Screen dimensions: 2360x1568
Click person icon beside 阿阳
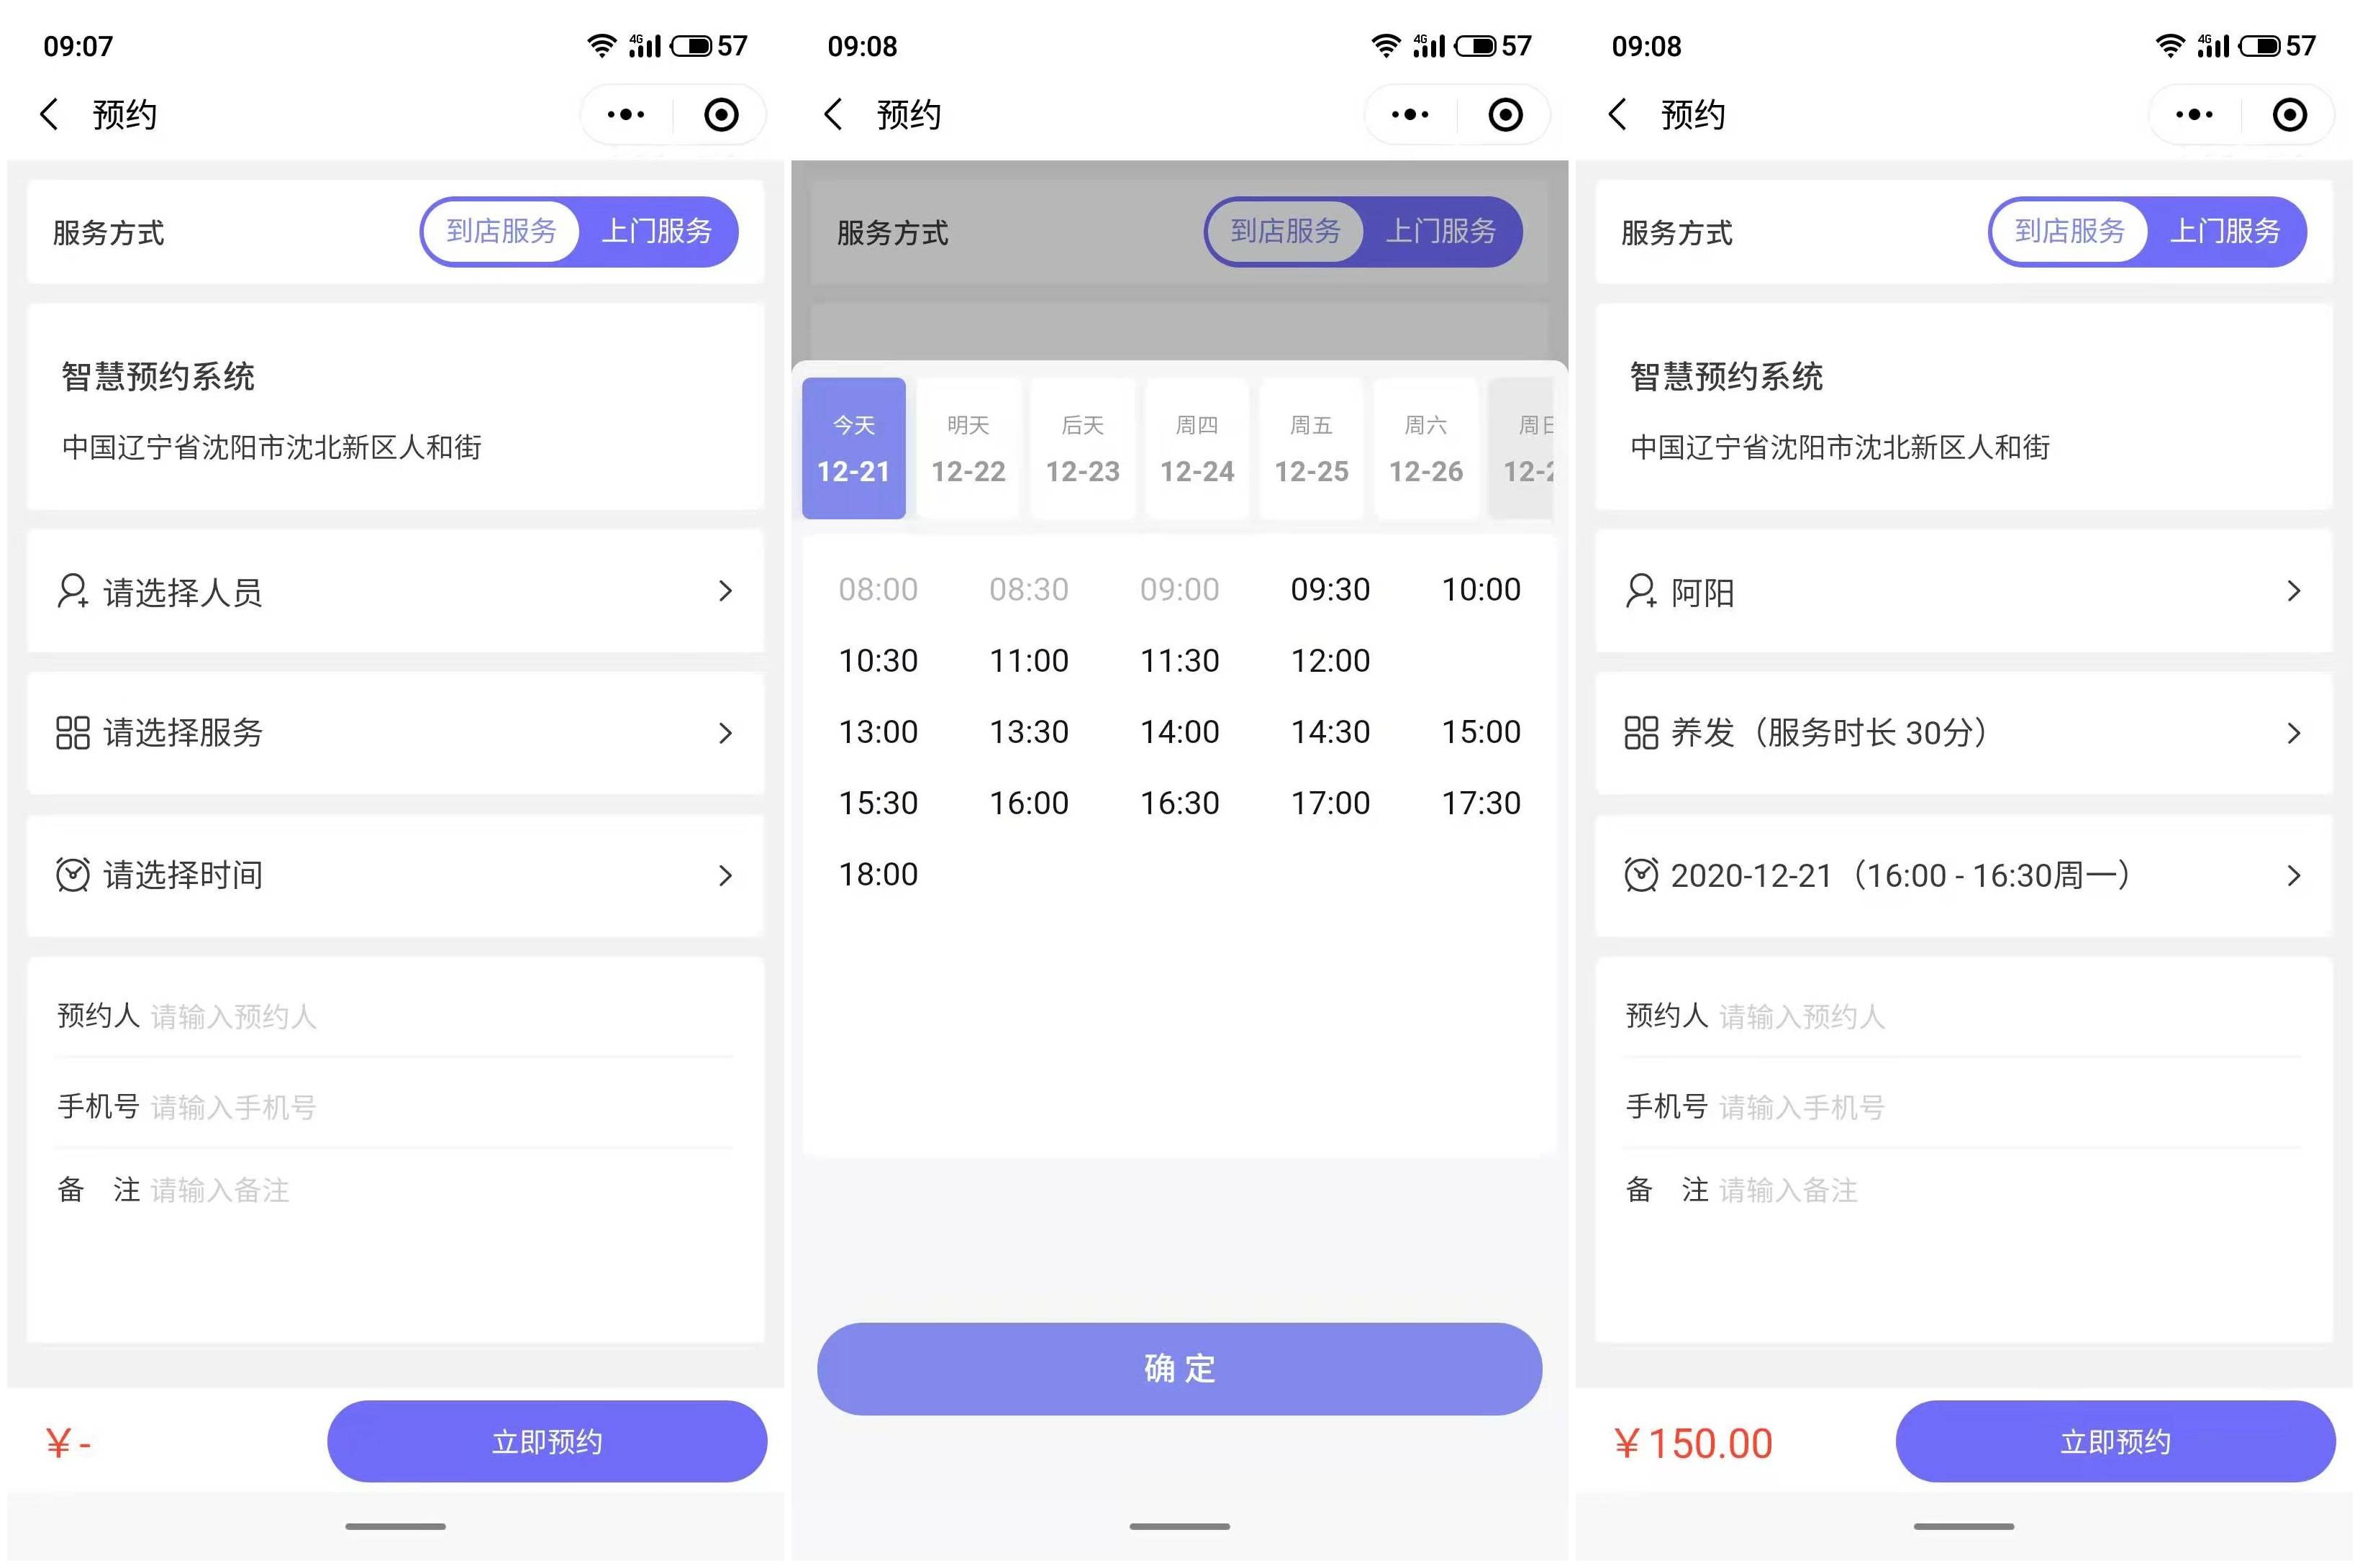[1640, 591]
